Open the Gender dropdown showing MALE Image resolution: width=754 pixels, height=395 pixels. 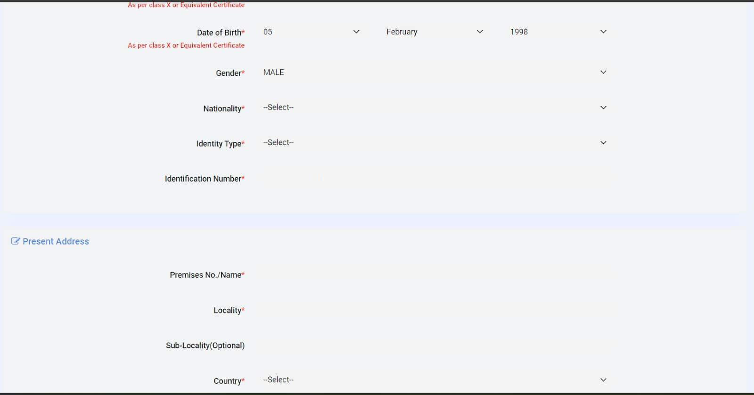click(x=434, y=72)
